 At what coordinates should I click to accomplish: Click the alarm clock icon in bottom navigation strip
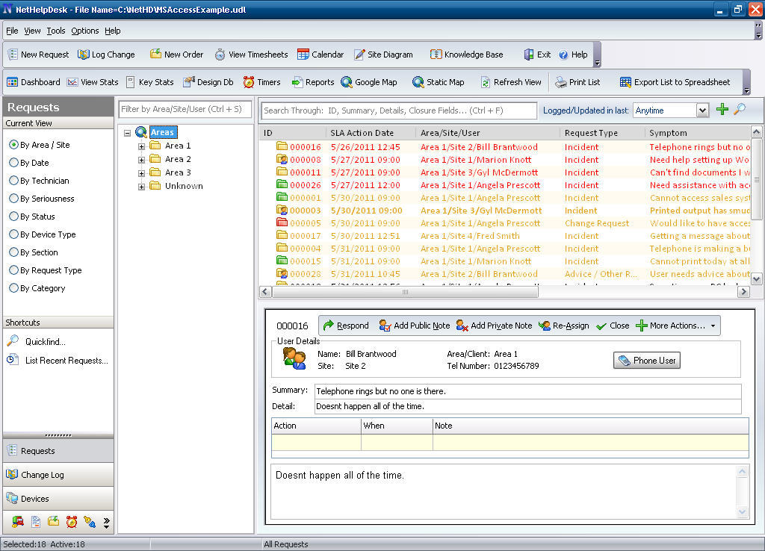tap(72, 522)
